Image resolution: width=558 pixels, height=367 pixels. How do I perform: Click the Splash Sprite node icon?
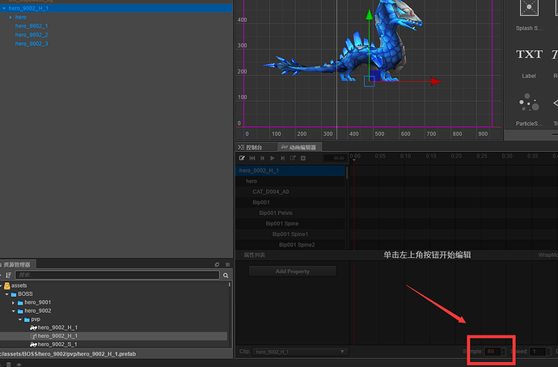(529, 7)
